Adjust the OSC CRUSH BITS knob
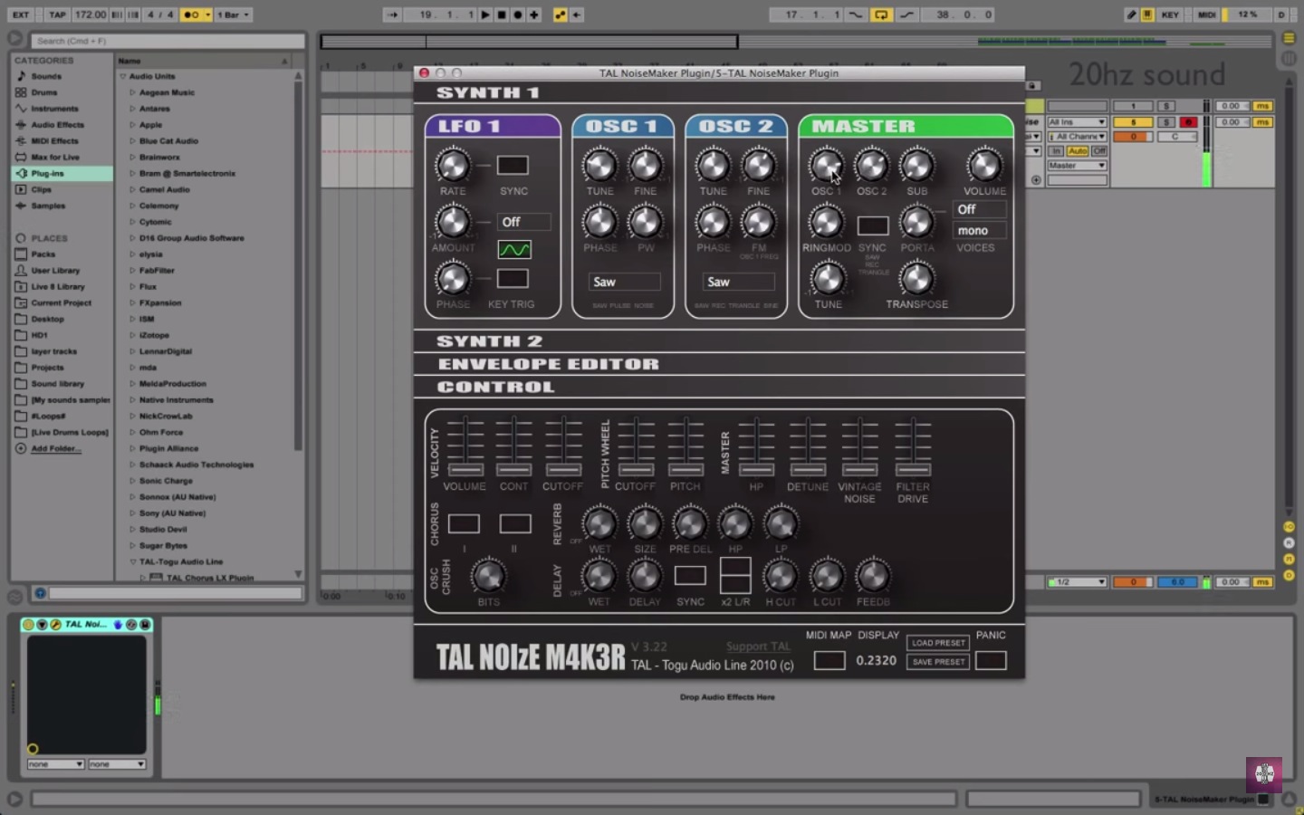Viewport: 1304px width, 815px height. pyautogui.click(x=488, y=576)
